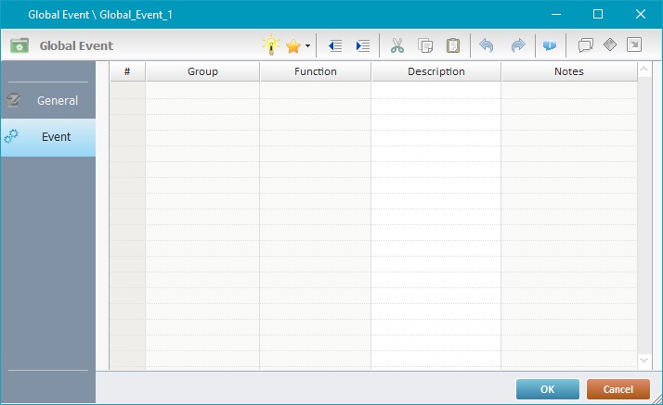The height and width of the screenshot is (405, 663).
Task: Click the Copy icon in toolbar
Action: click(x=425, y=45)
